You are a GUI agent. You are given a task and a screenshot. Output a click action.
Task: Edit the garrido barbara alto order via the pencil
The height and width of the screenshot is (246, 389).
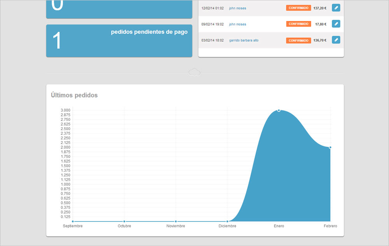pos(336,40)
